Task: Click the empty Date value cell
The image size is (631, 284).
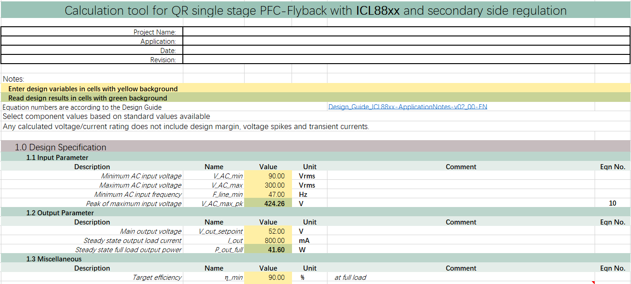Action: 405,51
